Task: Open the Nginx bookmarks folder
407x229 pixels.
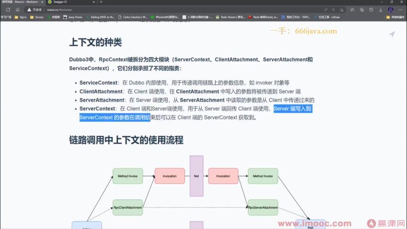Action: click(21, 17)
